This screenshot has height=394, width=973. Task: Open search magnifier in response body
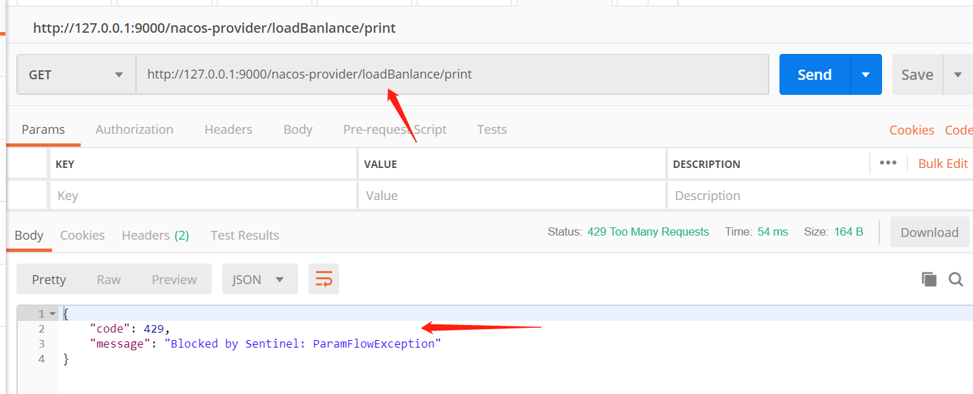coord(956,279)
